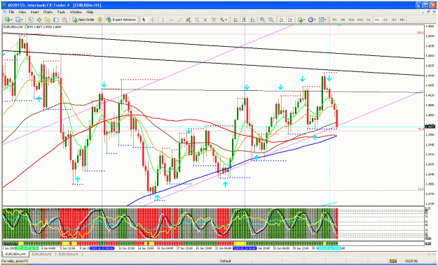Switch chart to Bar Chart mode
This screenshot has width=438, height=265.
point(235,20)
